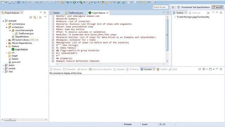Click the Skip All Breakpoints toolbar icon

pos(24,2)
